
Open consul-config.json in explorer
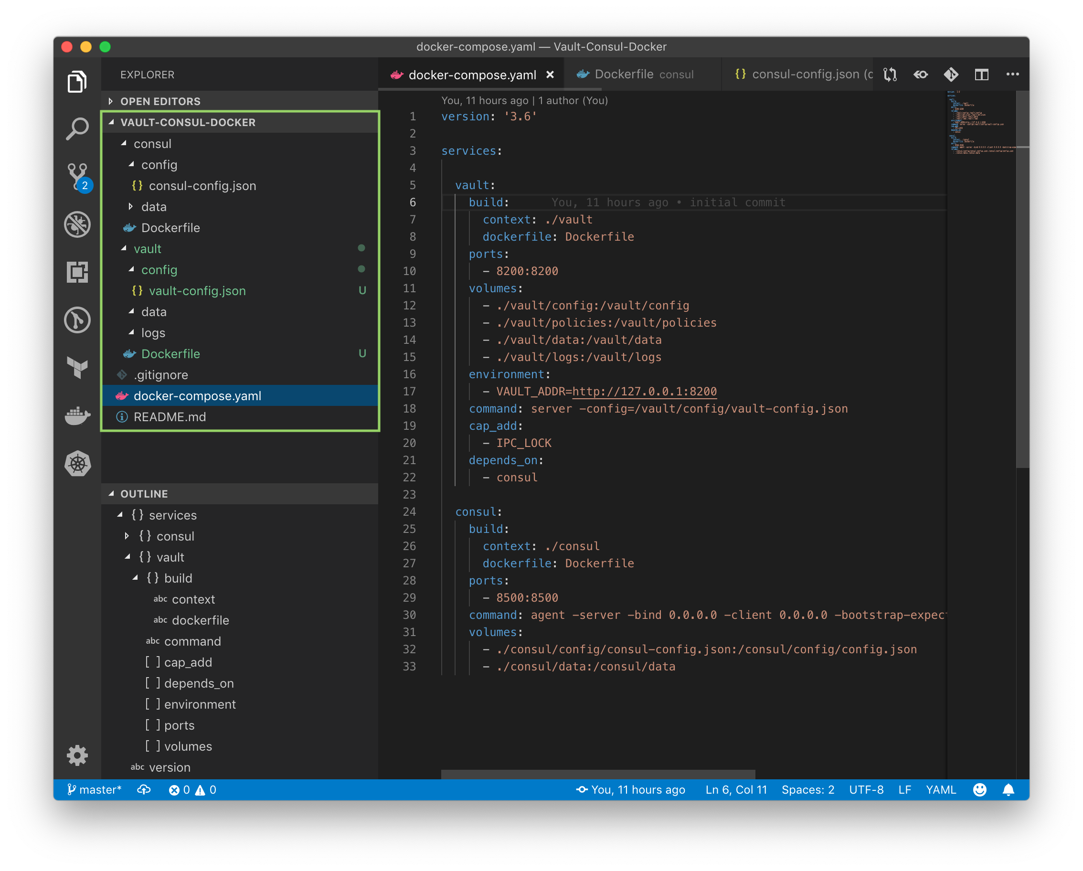[240, 186]
